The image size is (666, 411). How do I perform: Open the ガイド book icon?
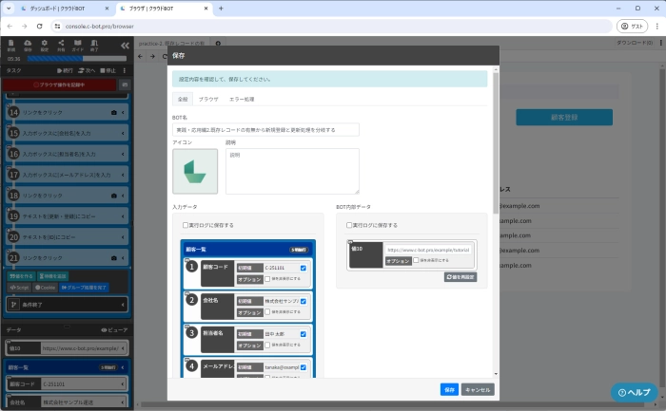click(x=75, y=46)
